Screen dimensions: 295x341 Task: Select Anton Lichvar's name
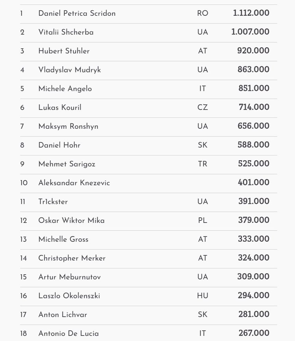point(63,315)
